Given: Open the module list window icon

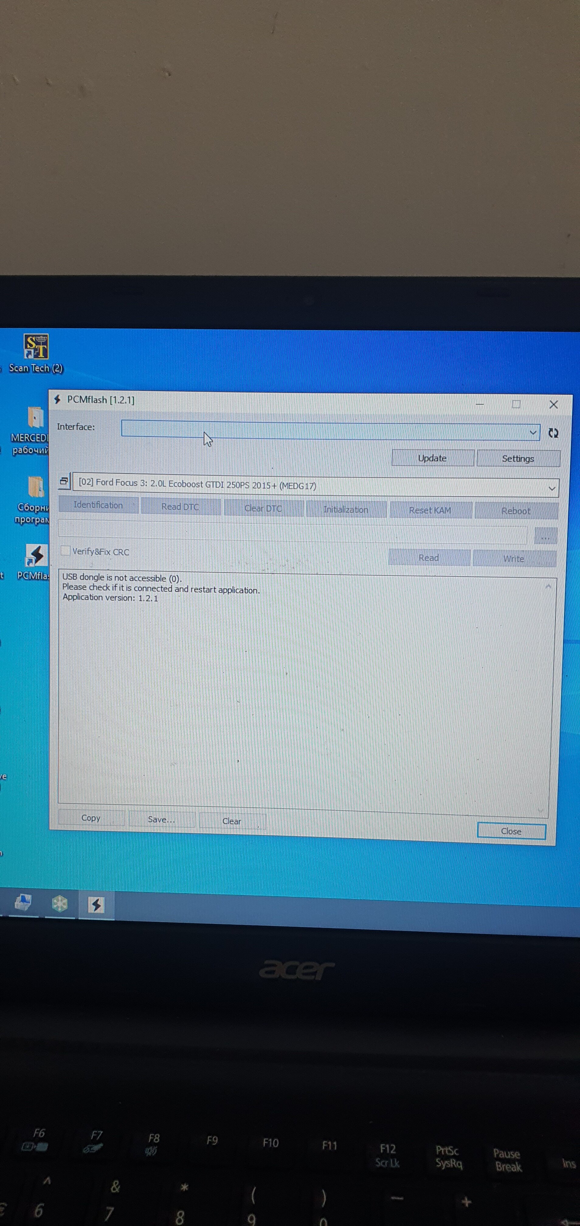Looking at the screenshot, I should coord(64,481).
